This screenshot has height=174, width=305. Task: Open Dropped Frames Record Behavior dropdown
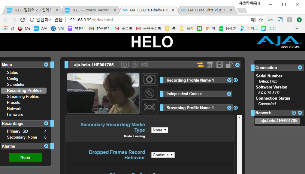(163, 155)
